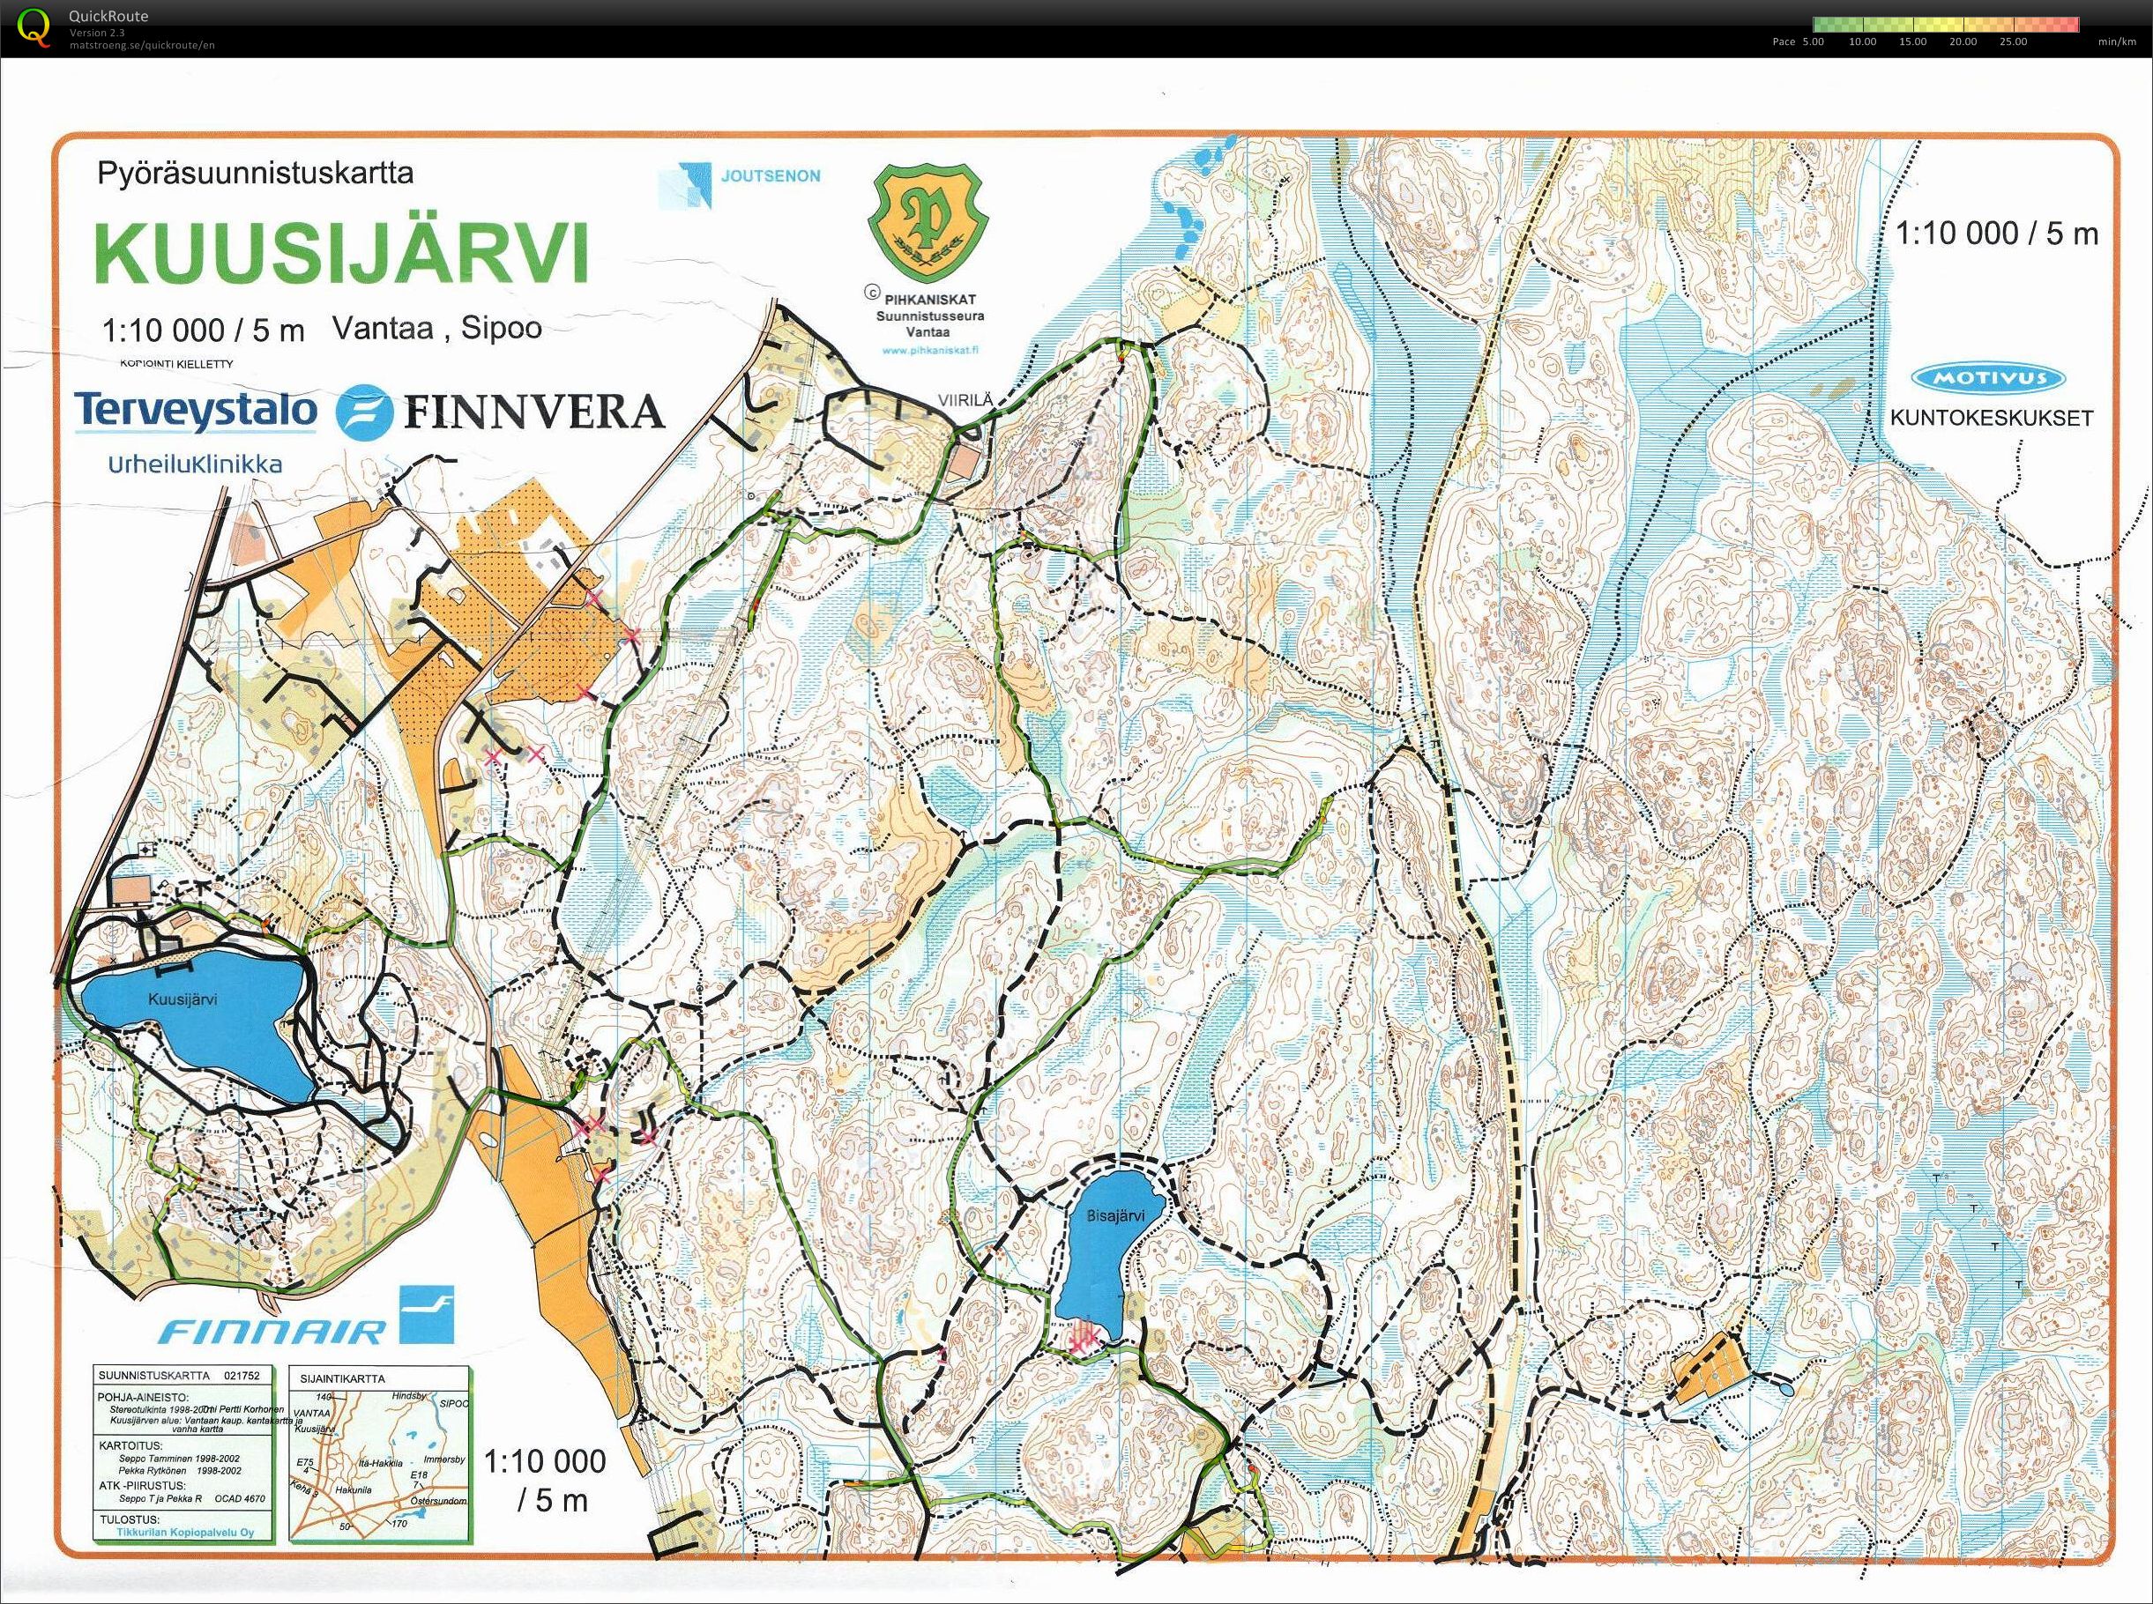Click the green Pihkaniskat shield emblem

[927, 220]
